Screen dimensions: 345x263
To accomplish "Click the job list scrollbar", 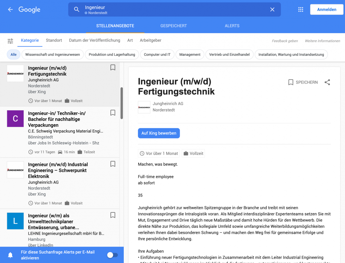I will click(x=122, y=103).
